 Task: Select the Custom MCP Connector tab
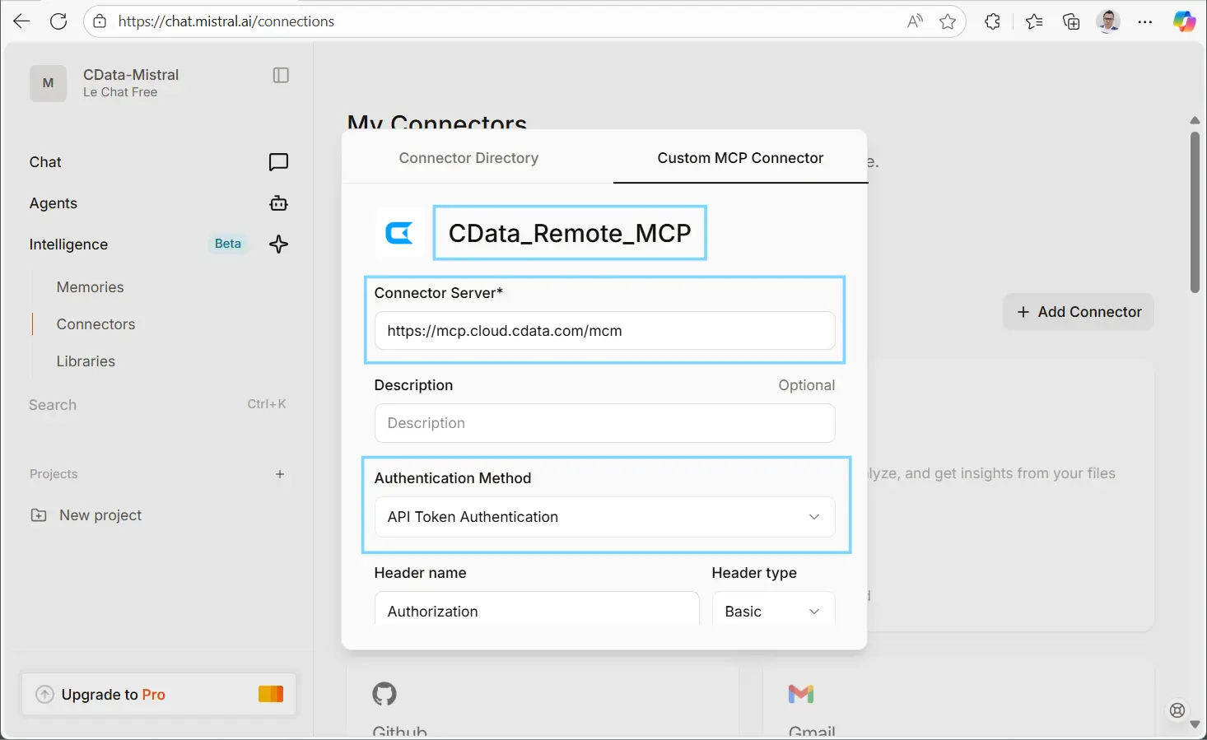(740, 158)
